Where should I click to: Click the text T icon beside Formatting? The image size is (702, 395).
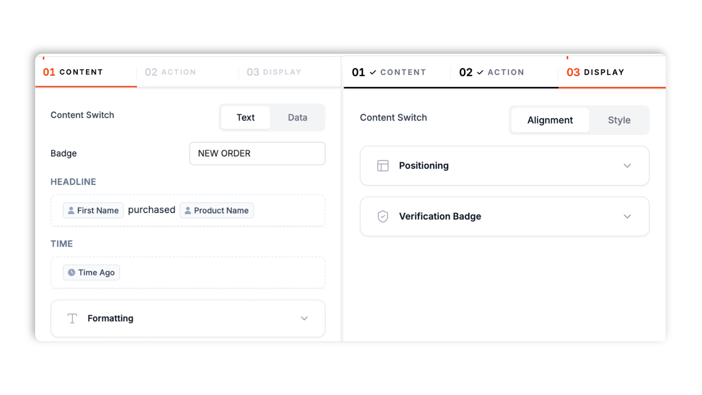(x=72, y=318)
